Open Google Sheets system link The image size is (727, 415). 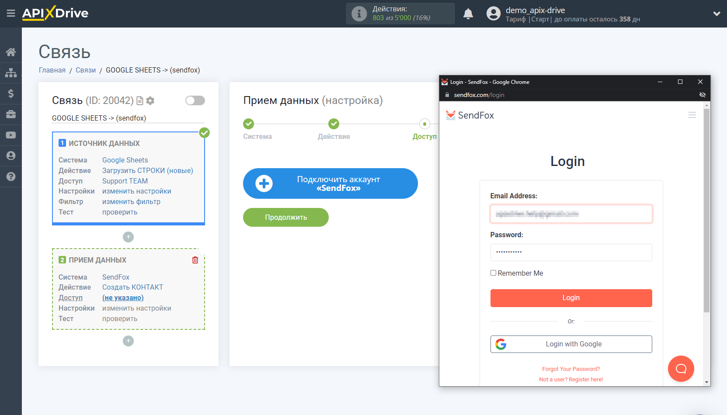[x=125, y=160]
